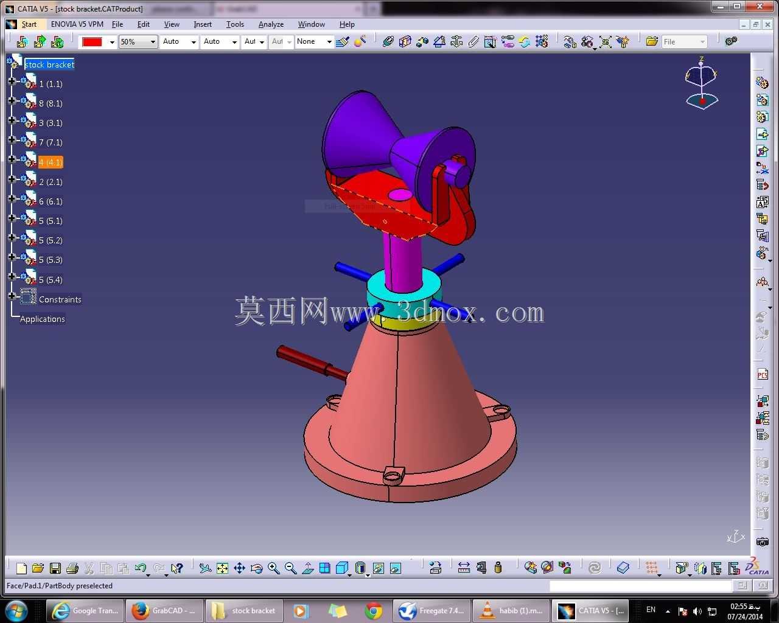Click the Capture camera icon

click(762, 541)
